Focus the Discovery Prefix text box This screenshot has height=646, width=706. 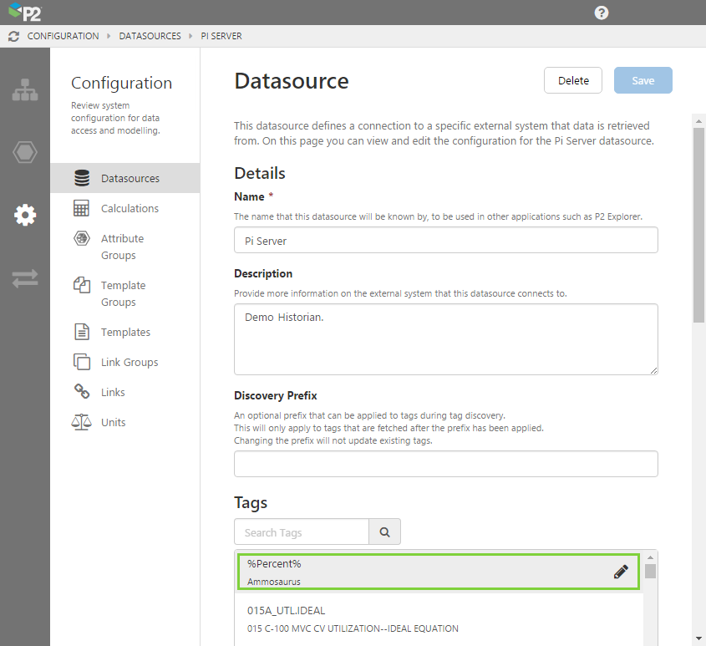pos(445,464)
